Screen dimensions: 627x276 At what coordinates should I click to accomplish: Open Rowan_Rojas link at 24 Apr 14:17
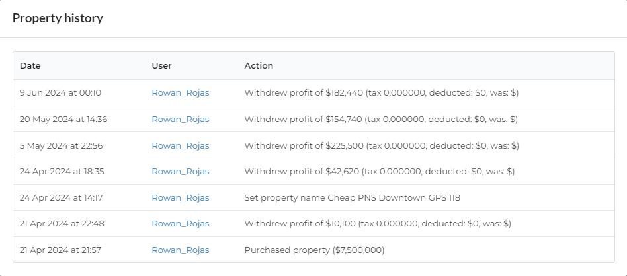coord(181,197)
